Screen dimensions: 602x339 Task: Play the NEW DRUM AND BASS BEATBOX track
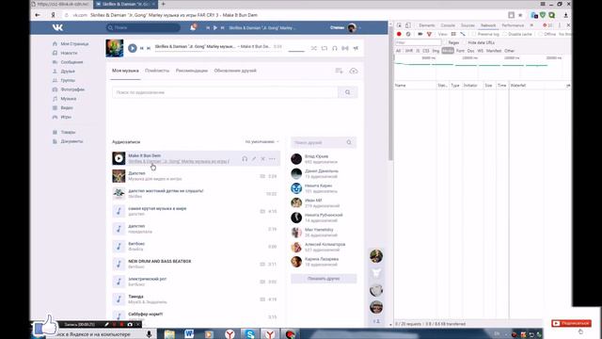119,264
